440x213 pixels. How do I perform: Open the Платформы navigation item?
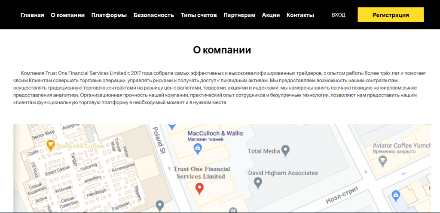109,15
